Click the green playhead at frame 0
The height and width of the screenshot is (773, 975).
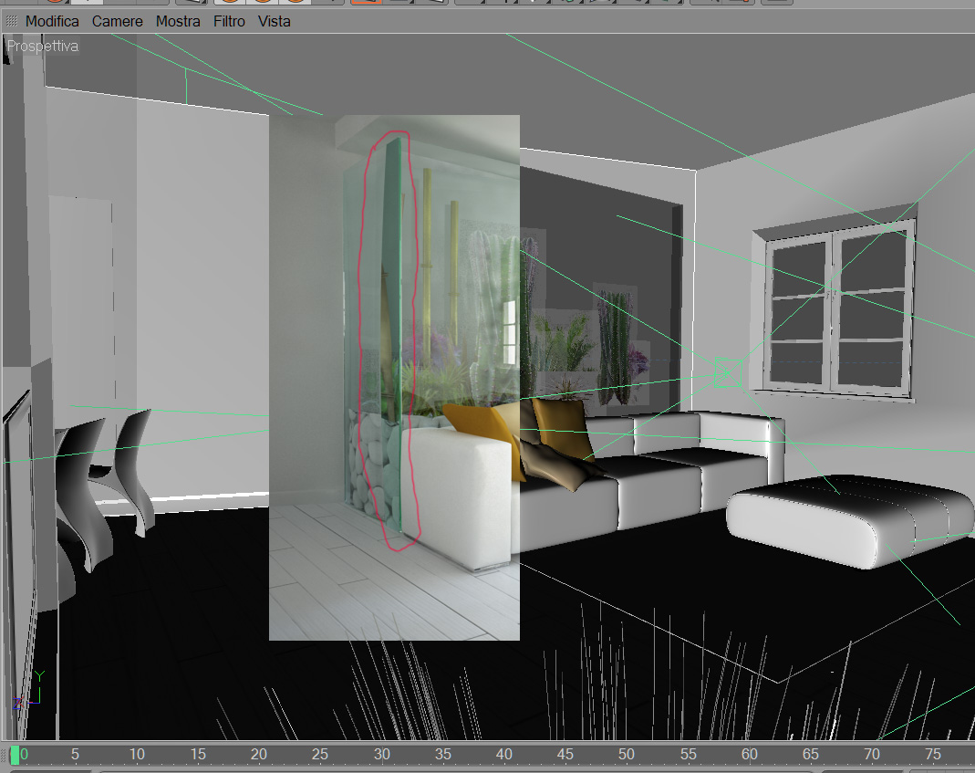[x=15, y=755]
